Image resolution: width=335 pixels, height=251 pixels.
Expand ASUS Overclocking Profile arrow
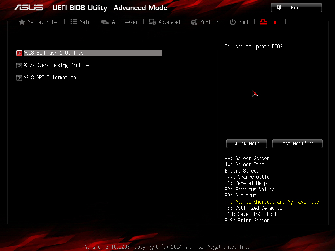pos(19,65)
